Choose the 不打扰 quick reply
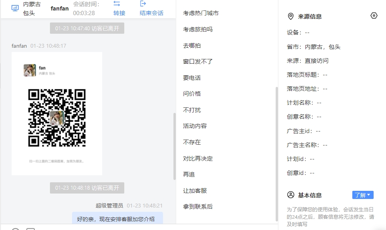 pos(192,110)
